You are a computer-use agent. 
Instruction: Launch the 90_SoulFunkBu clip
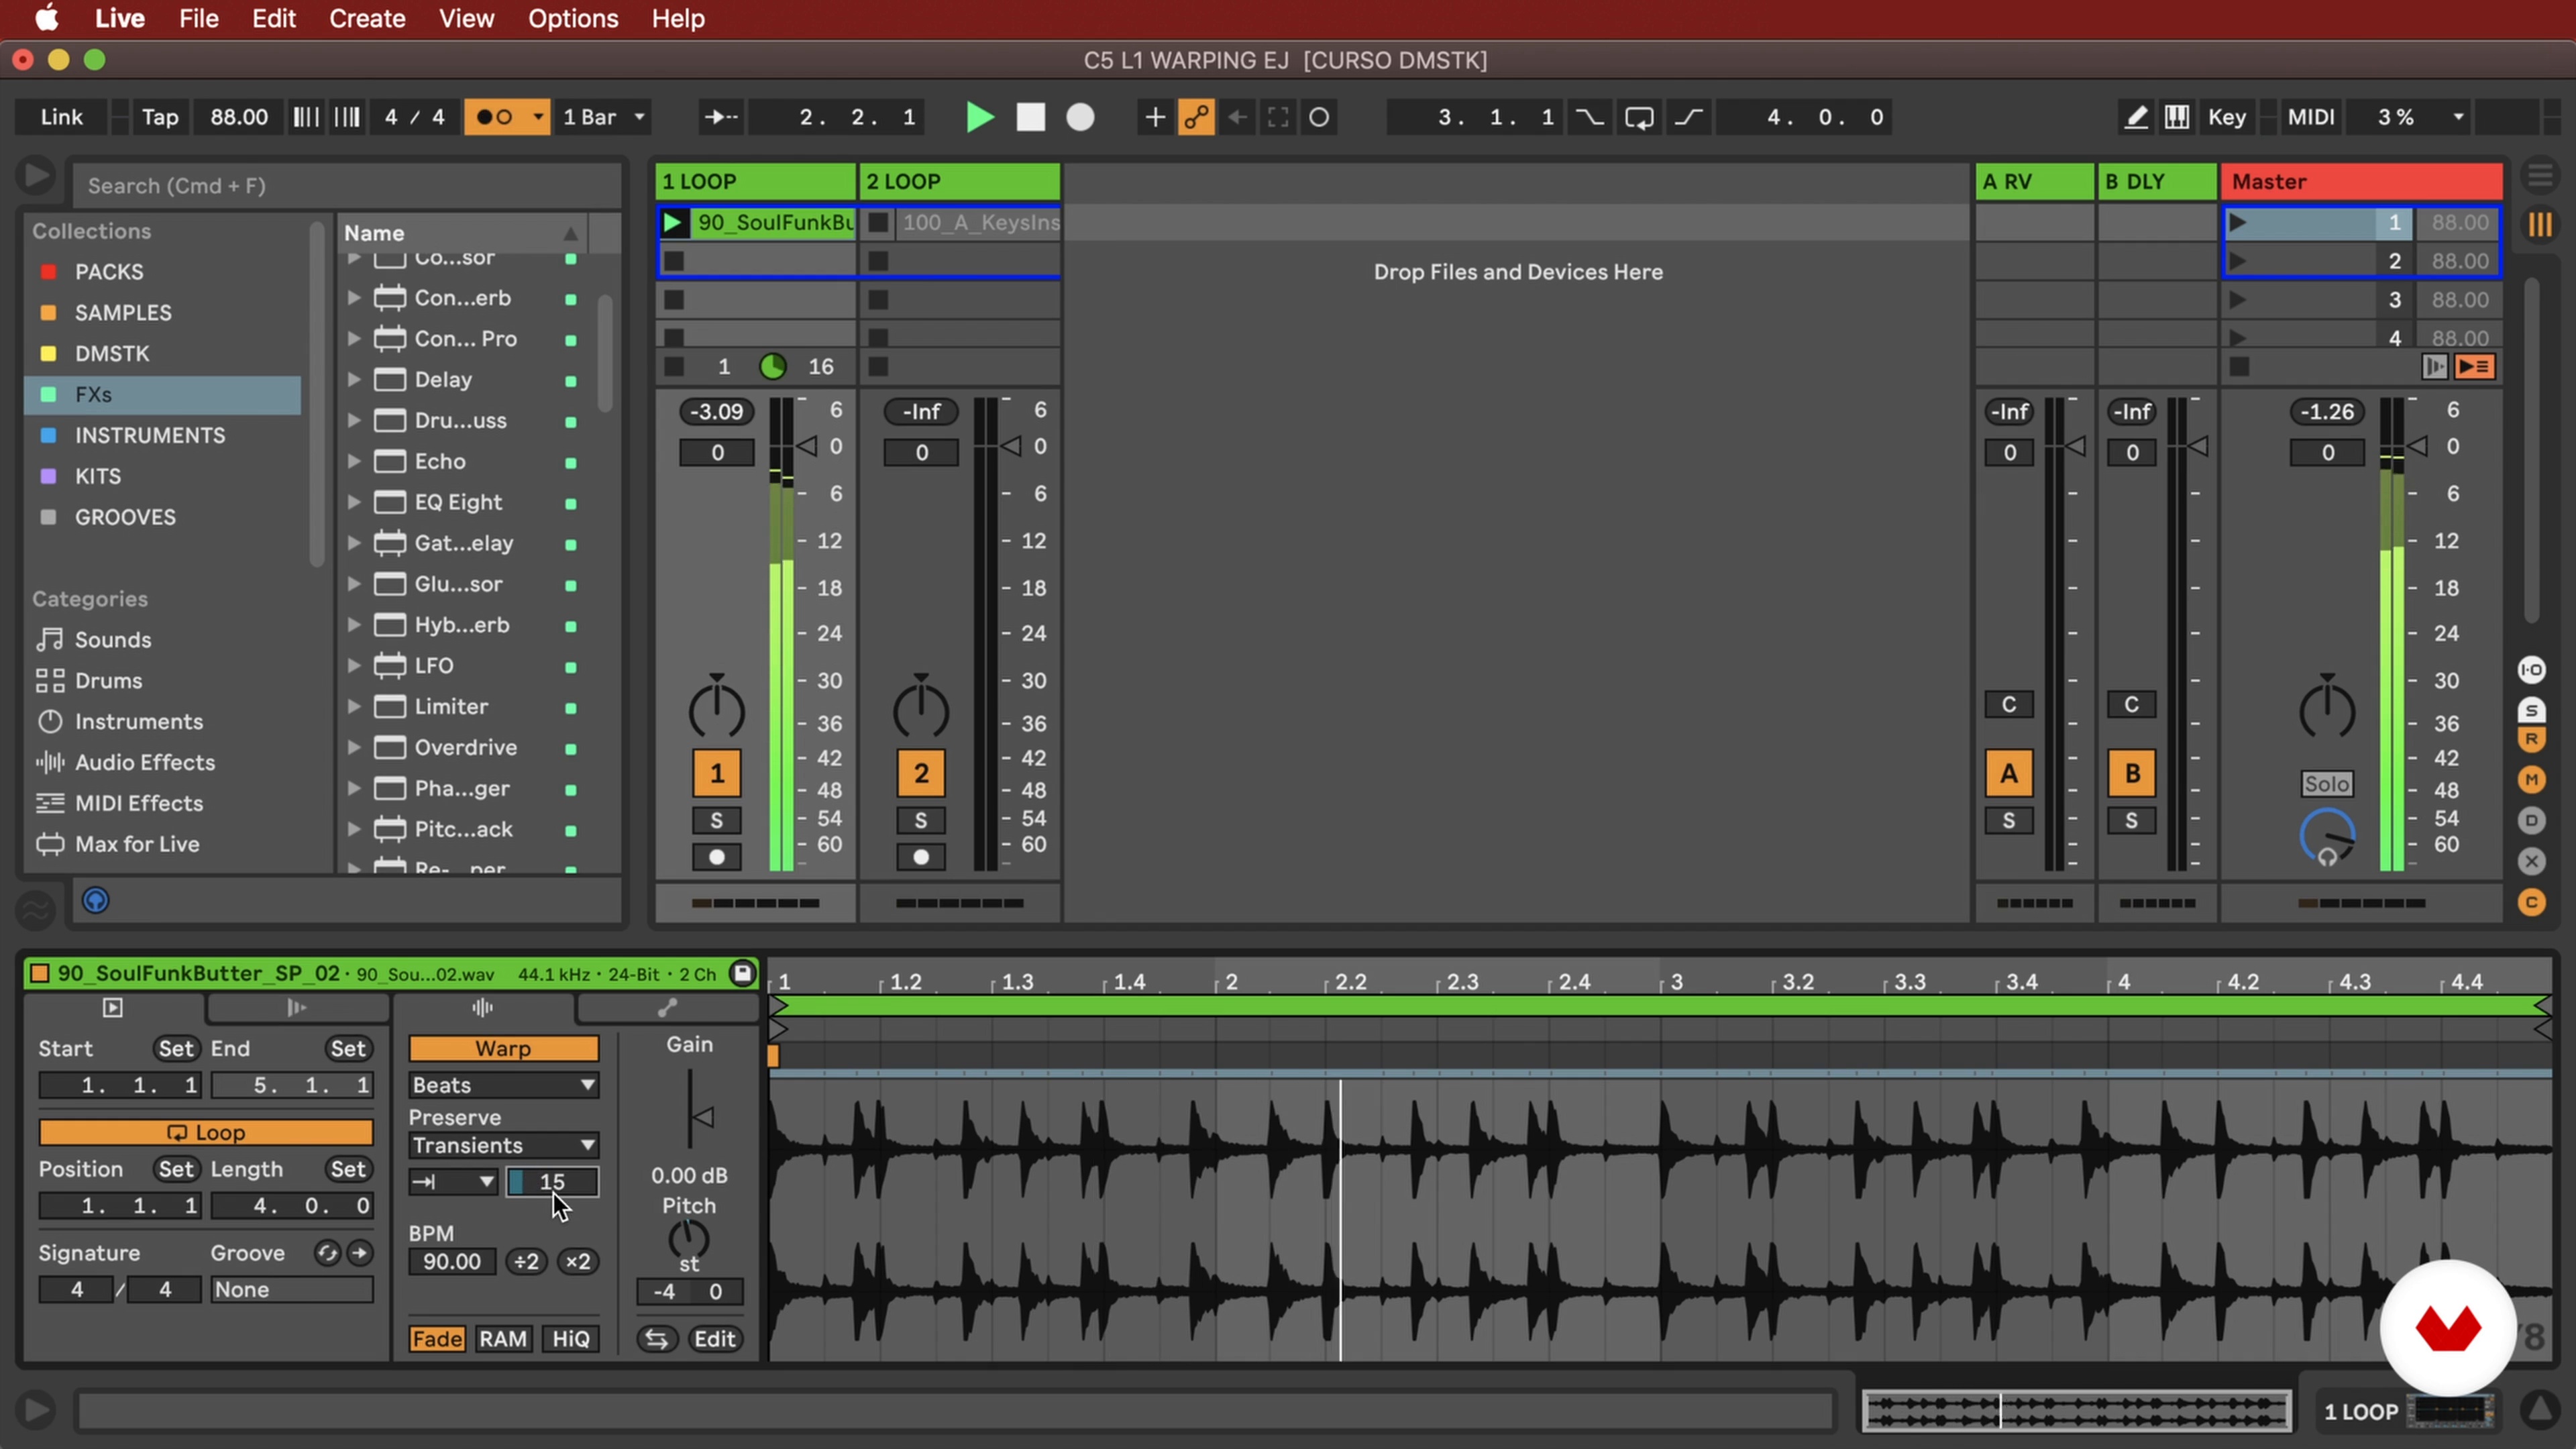point(673,222)
